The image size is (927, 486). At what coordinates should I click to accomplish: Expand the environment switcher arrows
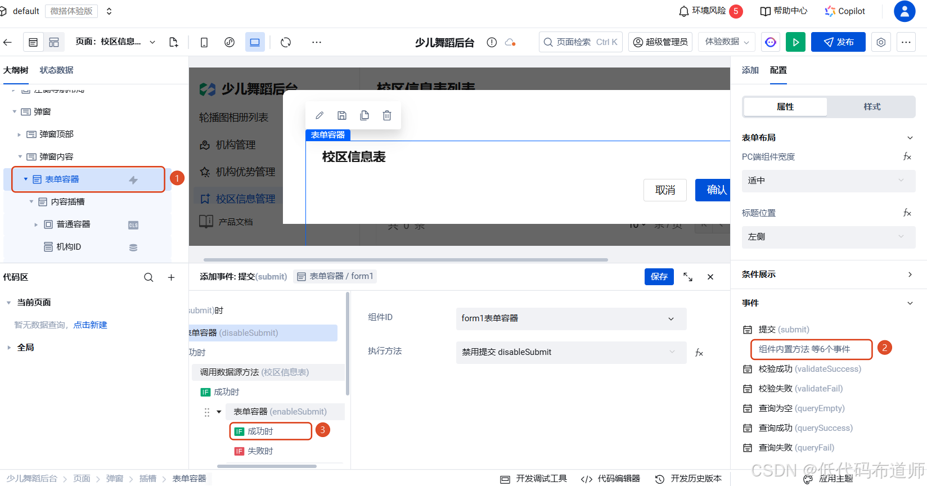[x=109, y=11]
